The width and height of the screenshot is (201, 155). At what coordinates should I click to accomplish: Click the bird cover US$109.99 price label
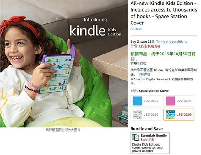coord(151,115)
